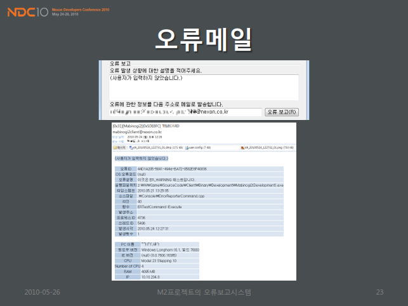Click the 오류메일 slide title
This screenshot has height=306, width=408.
[x=204, y=39]
